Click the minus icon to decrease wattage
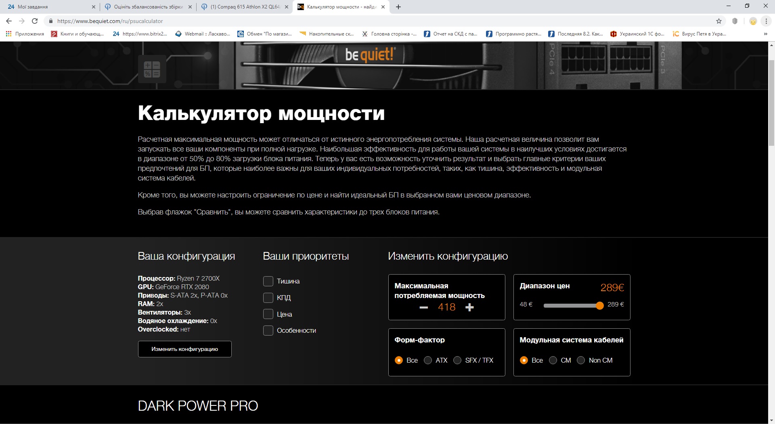The height and width of the screenshot is (424, 775). point(423,307)
